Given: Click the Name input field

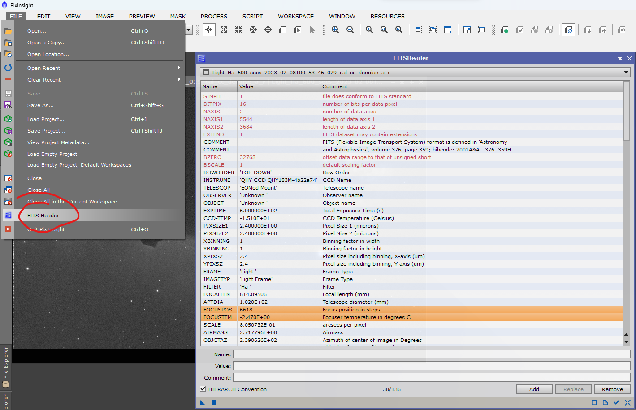Looking at the screenshot, I should tap(432, 354).
